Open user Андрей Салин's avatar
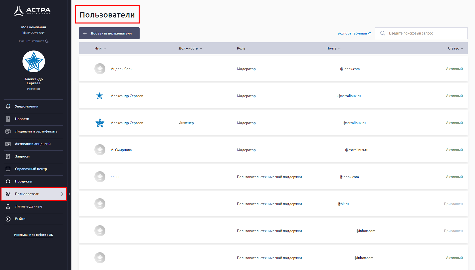This screenshot has height=270, width=475. point(100,69)
